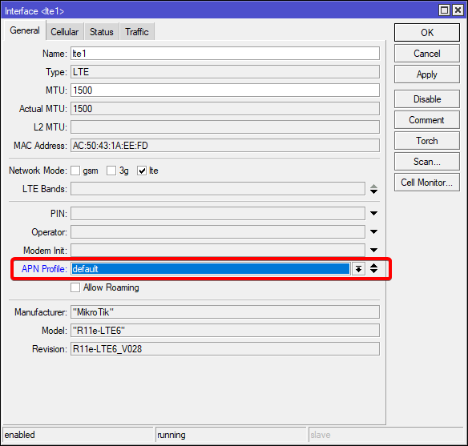Expand the LTE Bands up/down arrows

373,189
